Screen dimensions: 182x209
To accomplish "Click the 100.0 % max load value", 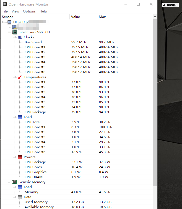I will coord(105,127).
